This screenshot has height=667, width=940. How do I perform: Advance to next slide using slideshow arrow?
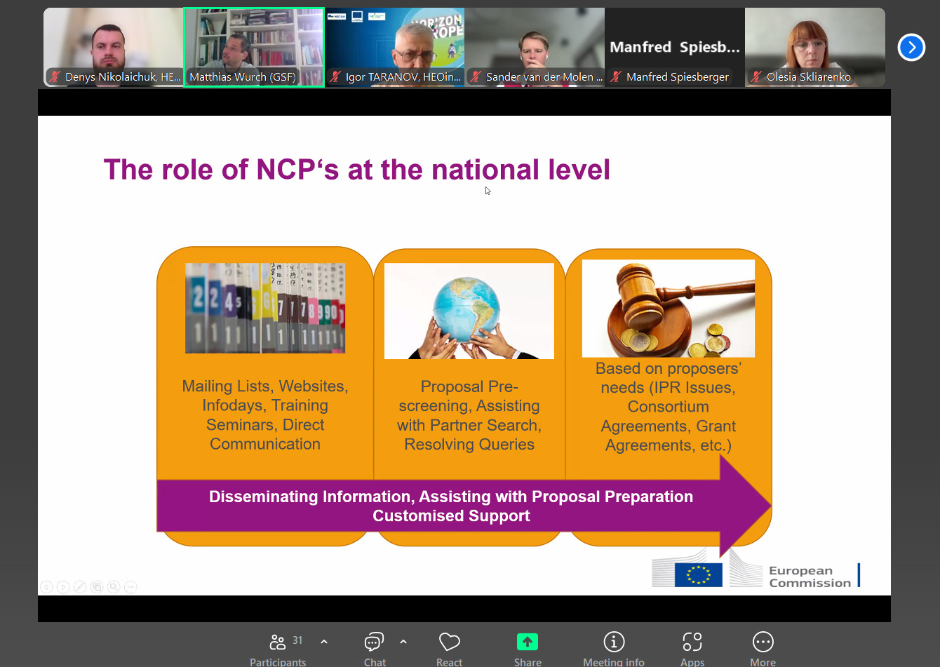(x=63, y=586)
